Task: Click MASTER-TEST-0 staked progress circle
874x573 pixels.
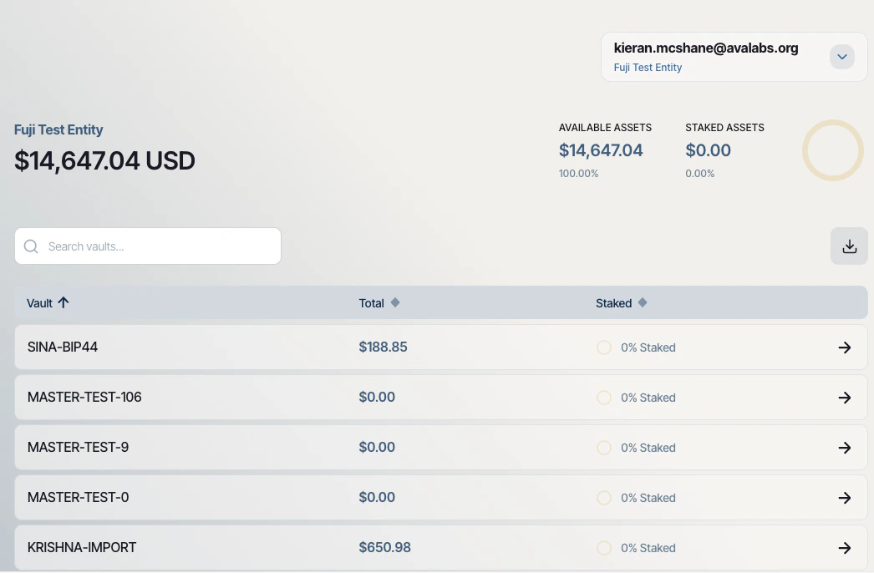Action: pyautogui.click(x=604, y=498)
